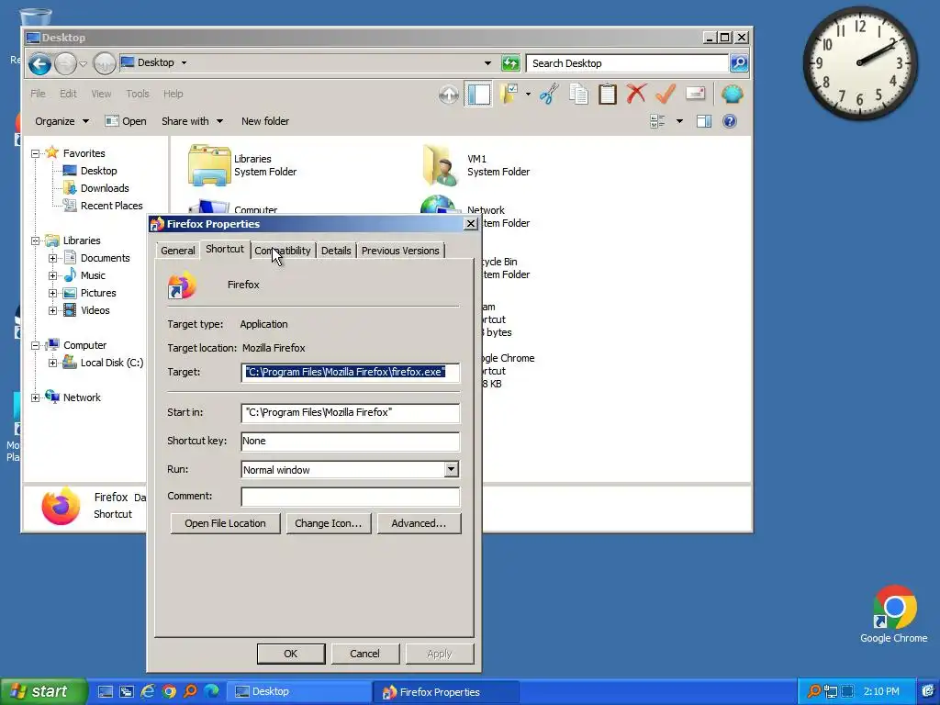Screen dimensions: 940x705
Task: Click the Google Chrome desktop shortcut
Action: 894,614
